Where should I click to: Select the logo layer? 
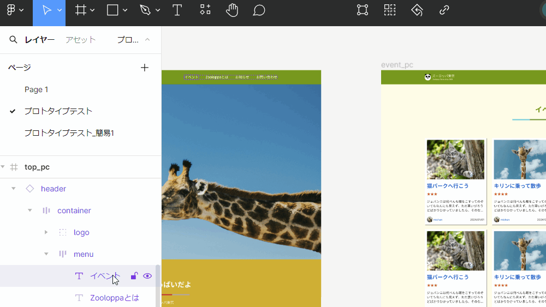pos(80,232)
